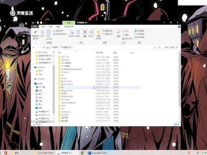Click Select none in ribbon

pos(139,34)
